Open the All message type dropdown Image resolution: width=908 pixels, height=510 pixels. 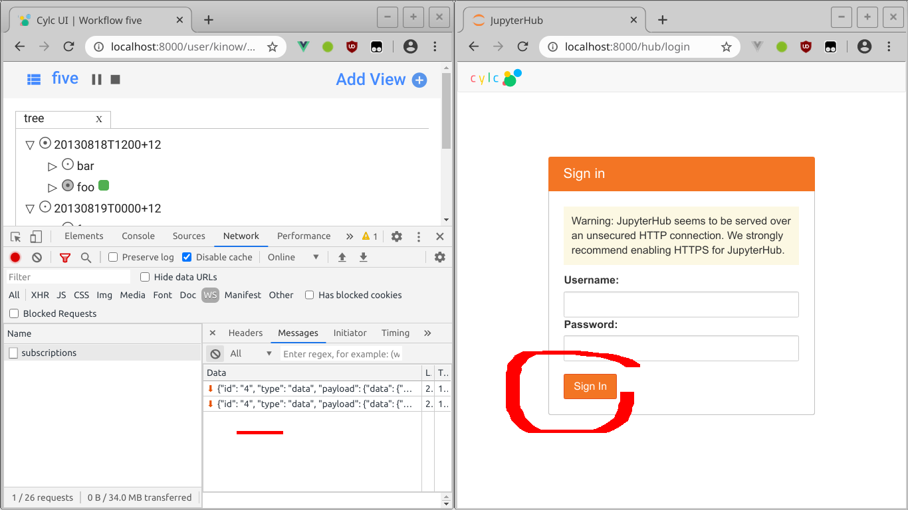coord(251,354)
